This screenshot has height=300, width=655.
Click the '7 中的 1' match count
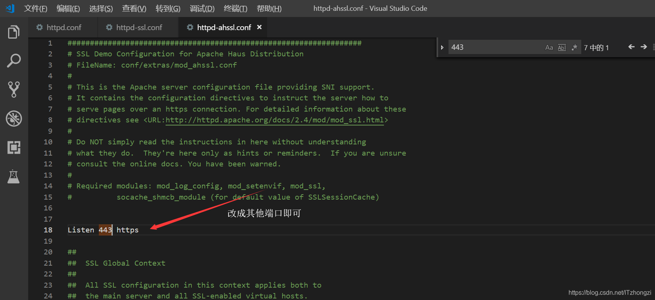coord(596,47)
